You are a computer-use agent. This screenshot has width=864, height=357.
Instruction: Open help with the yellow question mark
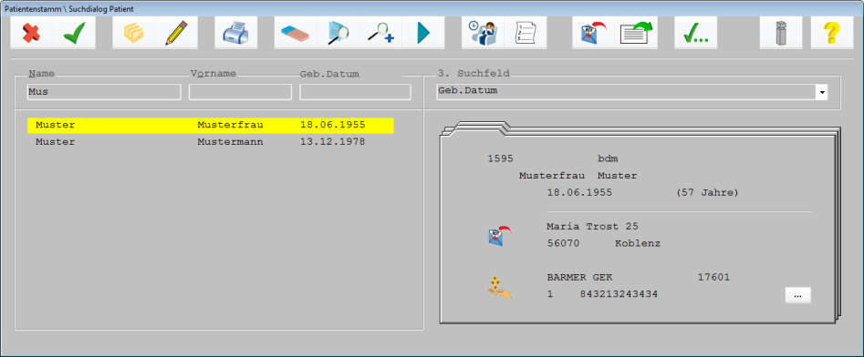tap(832, 33)
